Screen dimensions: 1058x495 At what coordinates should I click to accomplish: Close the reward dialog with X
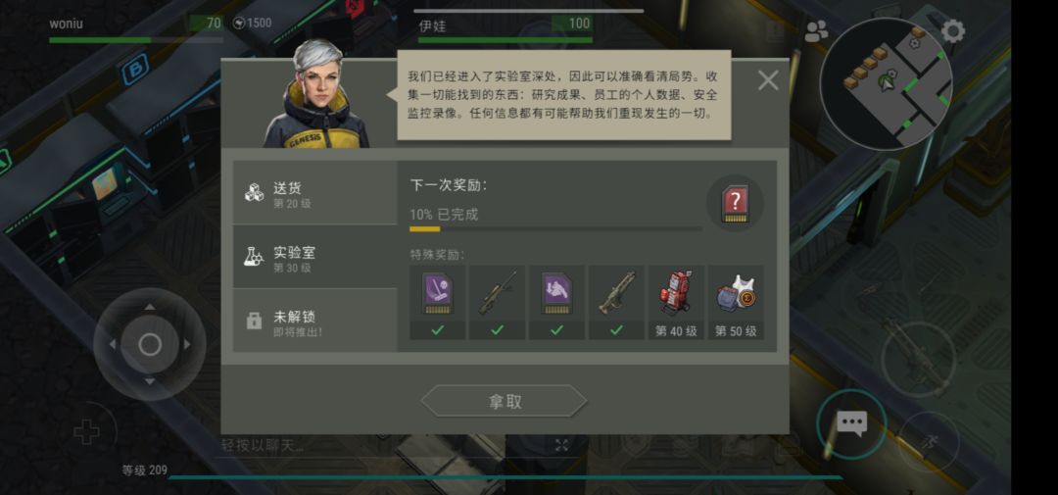pyautogui.click(x=768, y=81)
